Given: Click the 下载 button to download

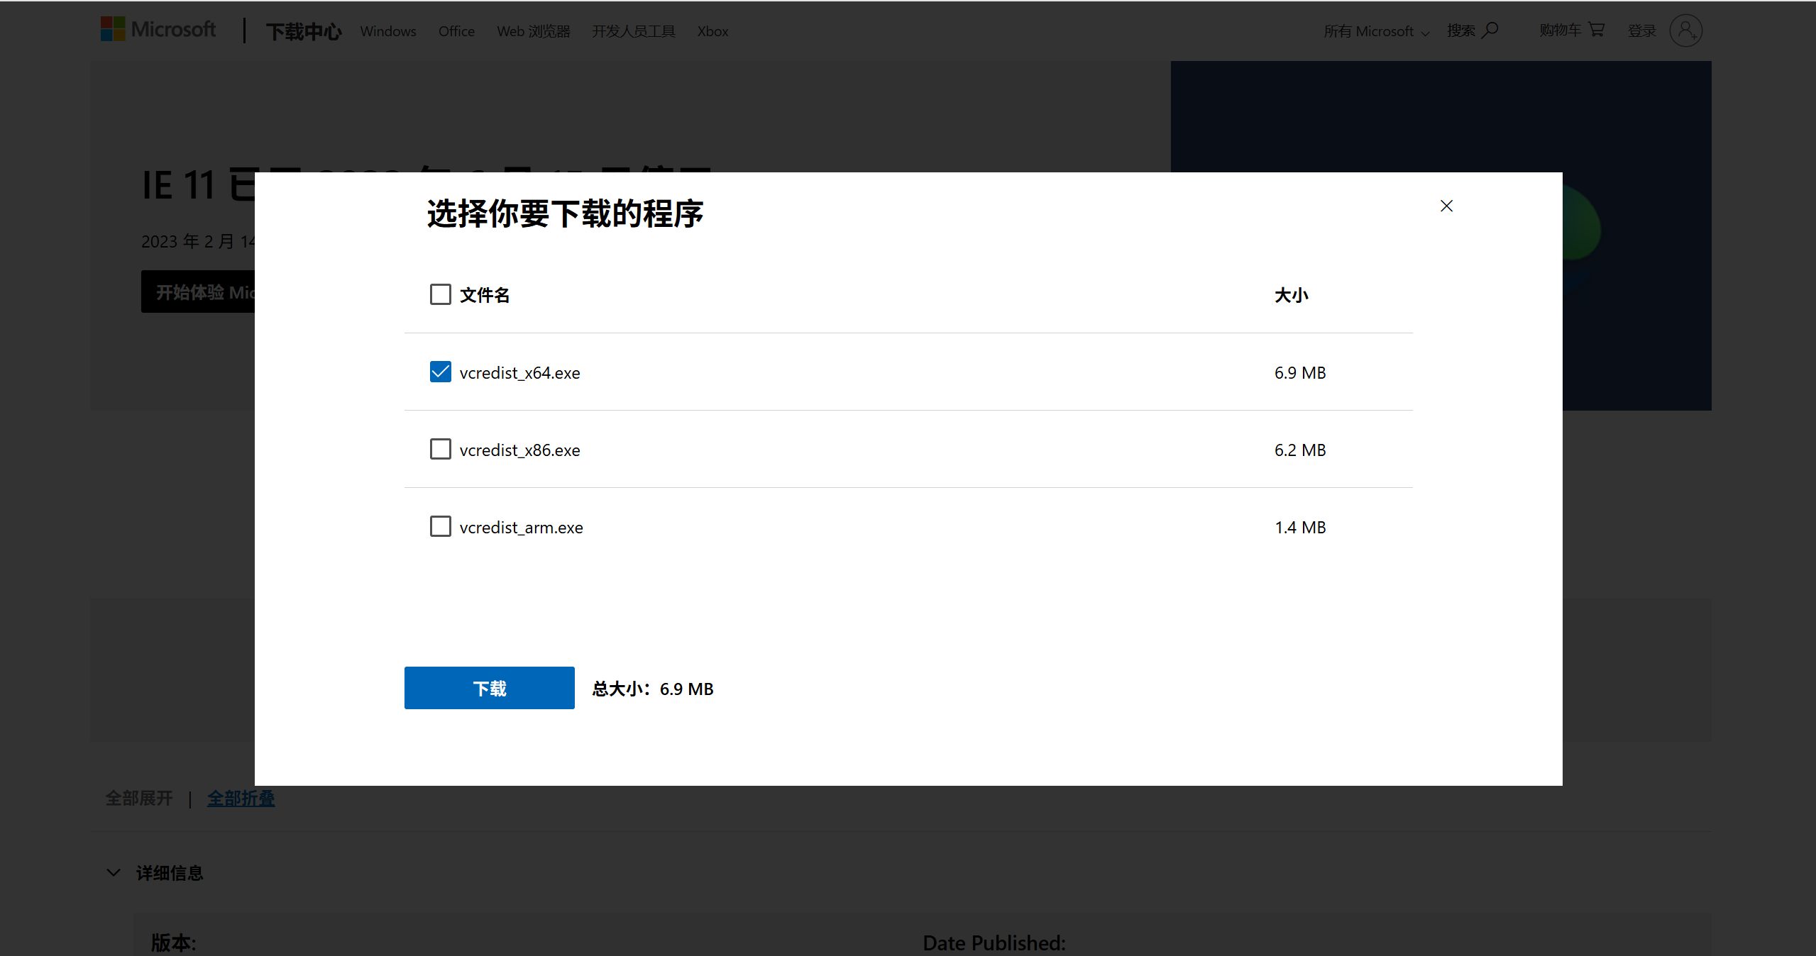Looking at the screenshot, I should pyautogui.click(x=488, y=687).
